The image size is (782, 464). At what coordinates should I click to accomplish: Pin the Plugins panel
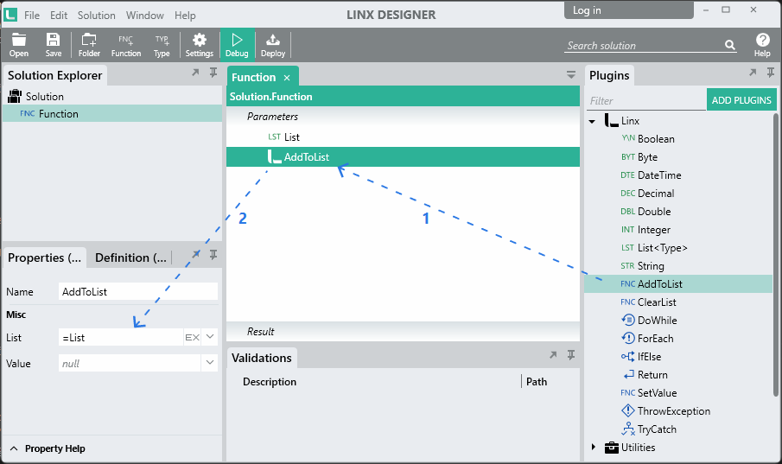[771, 73]
